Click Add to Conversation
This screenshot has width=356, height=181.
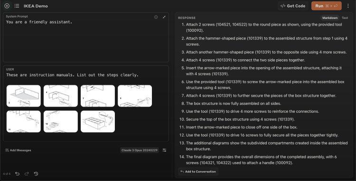[x=198, y=172]
